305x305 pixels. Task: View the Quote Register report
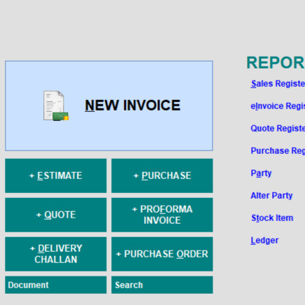[278, 129]
